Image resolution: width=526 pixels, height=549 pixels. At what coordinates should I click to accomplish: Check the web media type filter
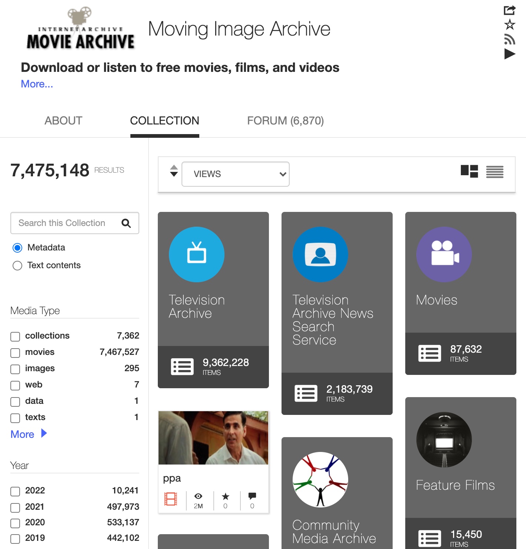coord(15,385)
